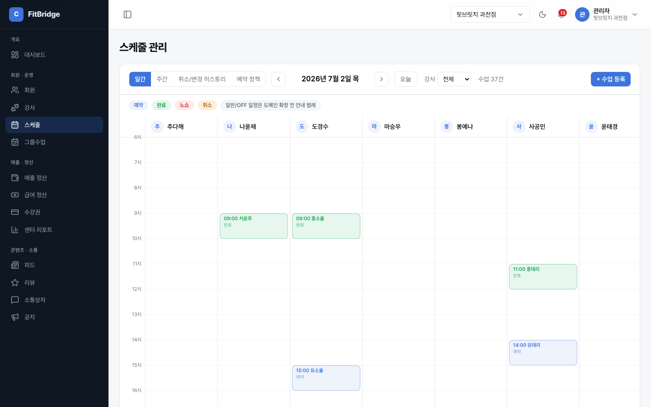Open the 09:00 홍소율 completed session

[326, 226]
